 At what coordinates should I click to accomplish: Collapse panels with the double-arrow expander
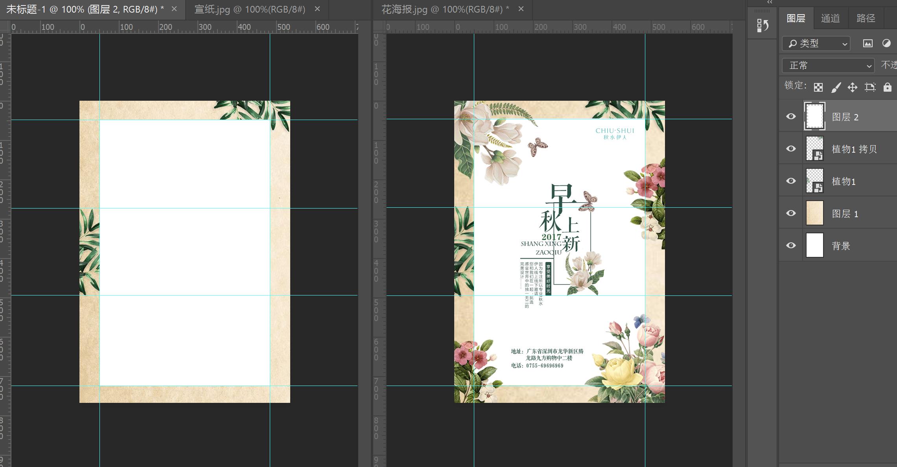[770, 2]
